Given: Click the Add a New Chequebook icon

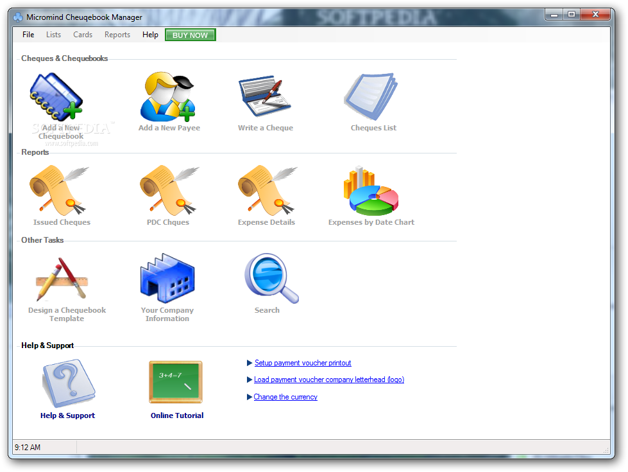Looking at the screenshot, I should click(56, 96).
